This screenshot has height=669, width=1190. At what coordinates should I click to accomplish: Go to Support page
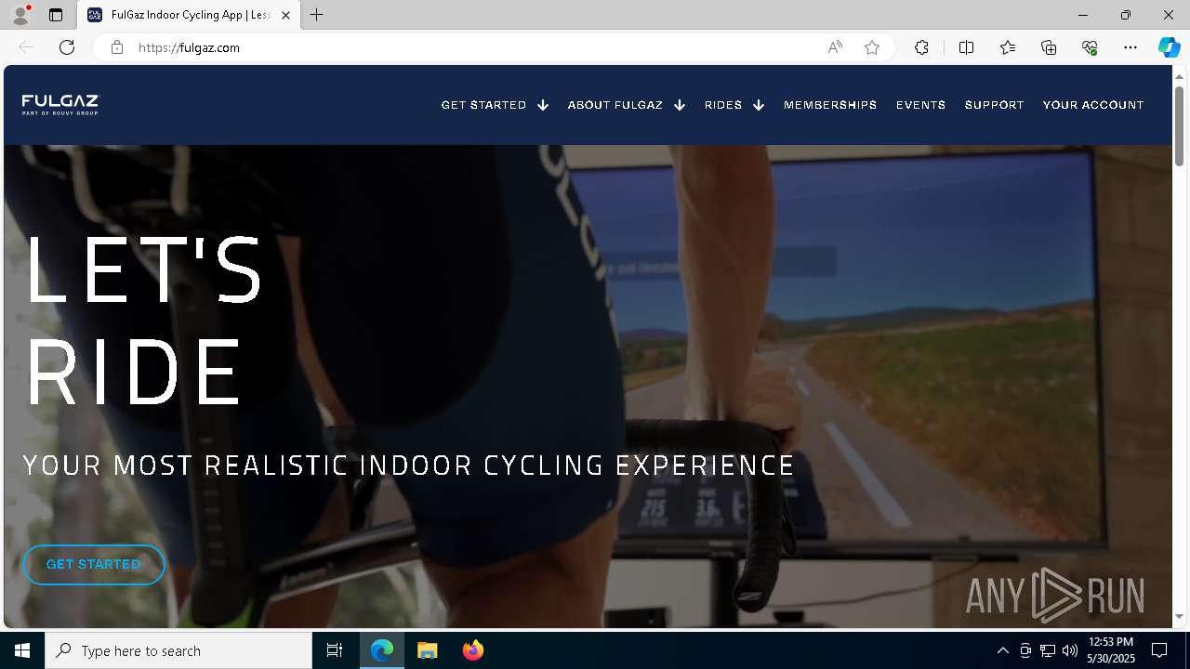pyautogui.click(x=994, y=105)
